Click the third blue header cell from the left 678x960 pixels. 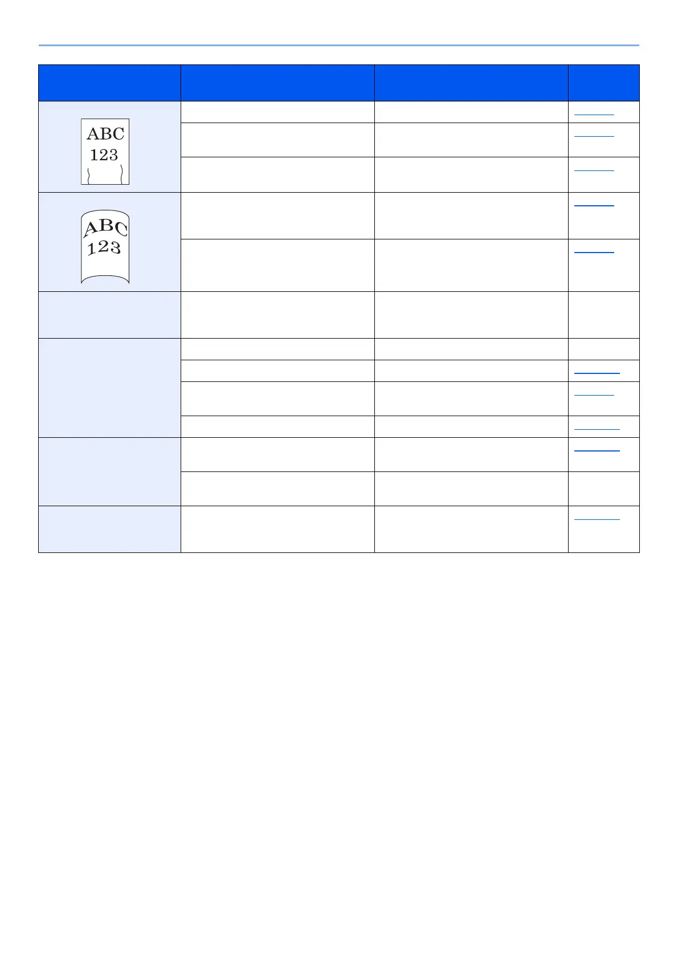tap(471, 83)
